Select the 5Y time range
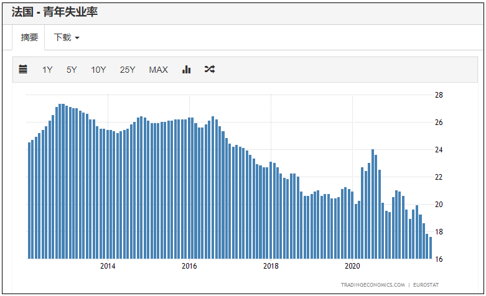 (72, 70)
